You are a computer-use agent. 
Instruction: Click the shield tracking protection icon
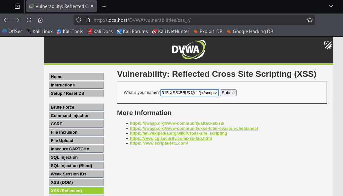coord(79,20)
